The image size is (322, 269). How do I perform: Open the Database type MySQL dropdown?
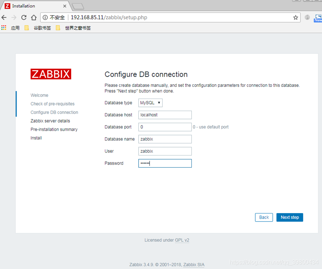[150, 103]
